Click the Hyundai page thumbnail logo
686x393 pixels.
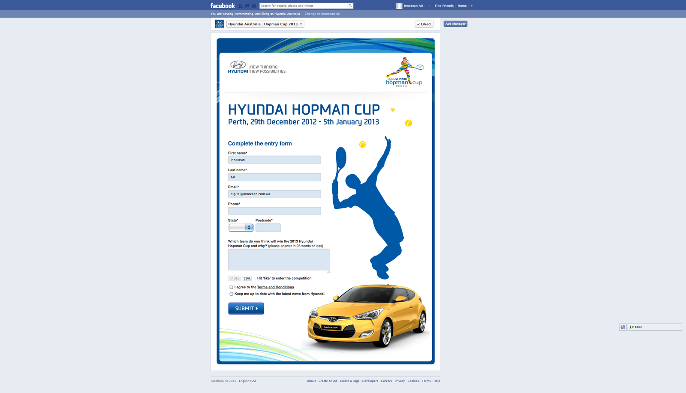point(219,24)
